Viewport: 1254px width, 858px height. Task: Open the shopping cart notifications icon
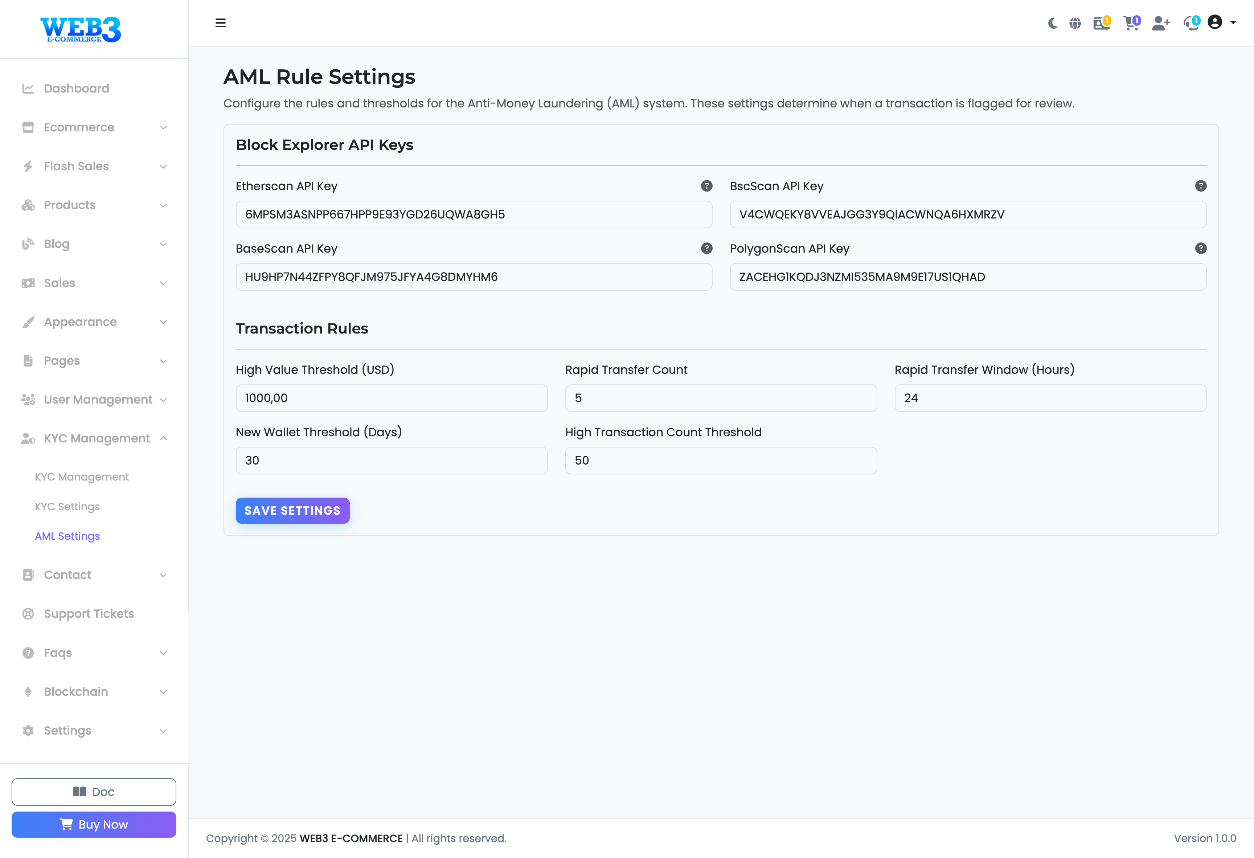tap(1131, 23)
